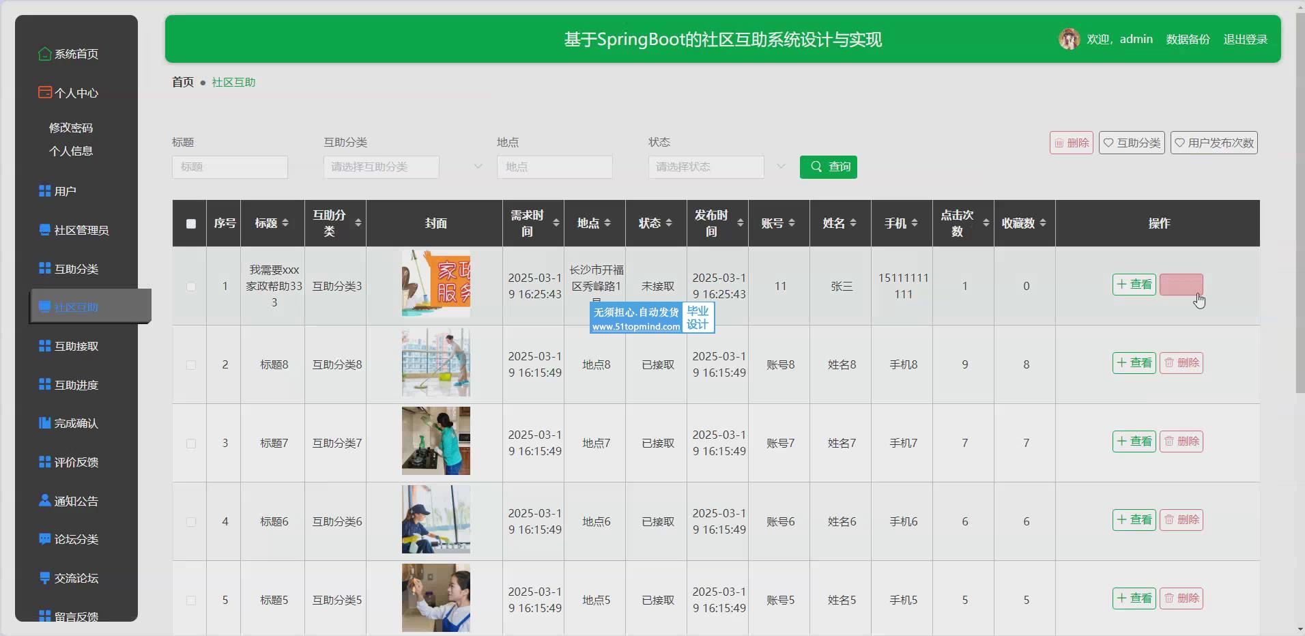This screenshot has width=1305, height=636.
Task: Check the checkbox for row 2 标题8
Action: point(191,365)
